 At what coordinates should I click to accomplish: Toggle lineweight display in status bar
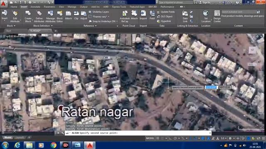pos(203,138)
